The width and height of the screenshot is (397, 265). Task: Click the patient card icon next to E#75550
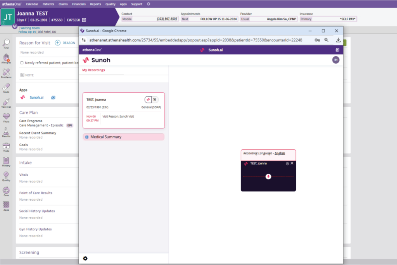84,20
